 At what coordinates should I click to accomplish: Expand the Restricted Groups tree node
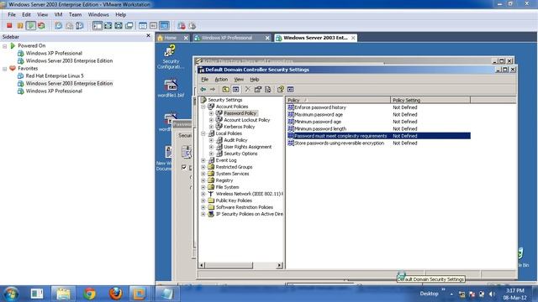pos(203,167)
